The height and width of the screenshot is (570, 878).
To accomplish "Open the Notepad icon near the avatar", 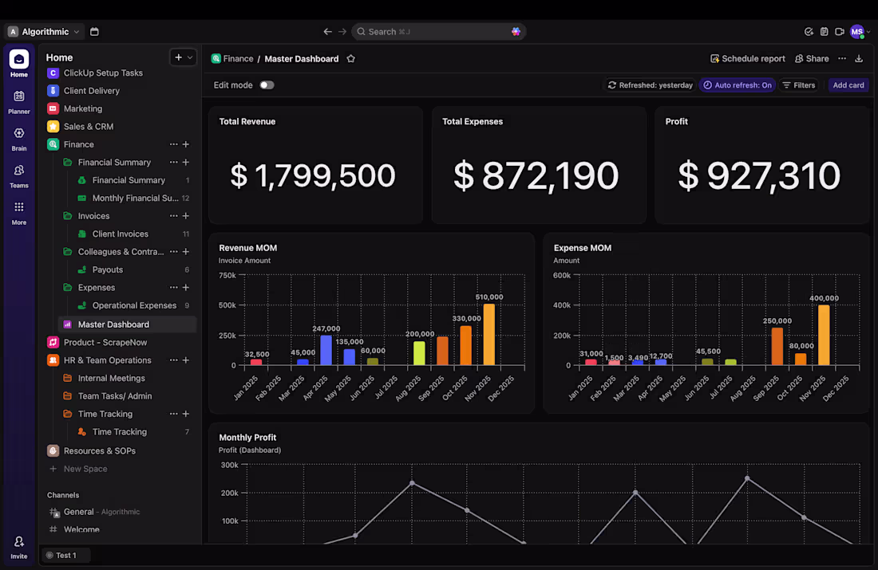I will [825, 31].
